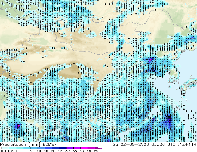Image resolution: width=197 pixels, height=152 pixels.
Task: Click the 'Precipitation' title word
Action: coord(13,145)
